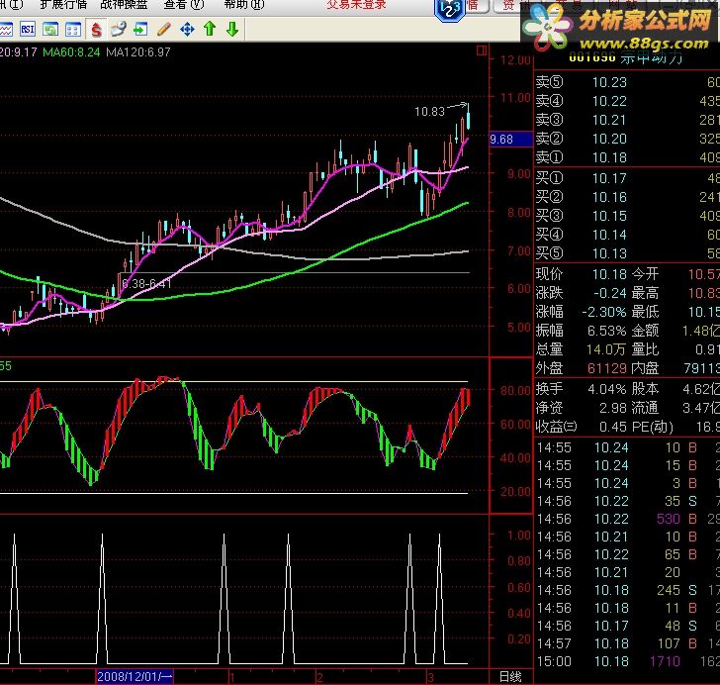Select the 买④ row at 10.14

(x=627, y=235)
